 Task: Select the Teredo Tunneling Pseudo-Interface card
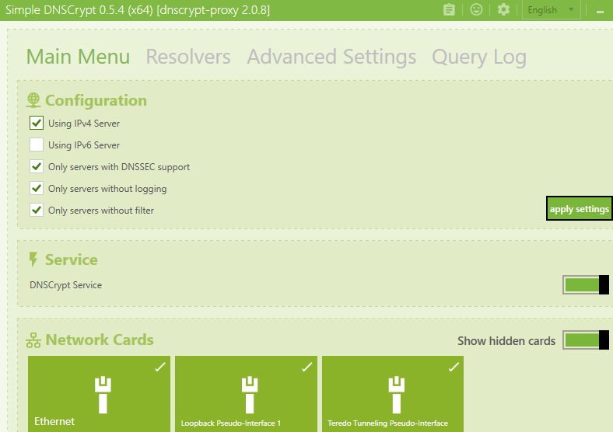pyautogui.click(x=393, y=394)
